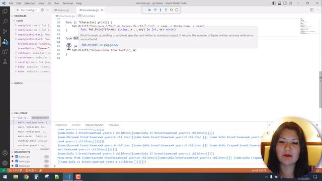The width and height of the screenshot is (322, 181).
Task: Restart the debug session
Action: [171, 10]
